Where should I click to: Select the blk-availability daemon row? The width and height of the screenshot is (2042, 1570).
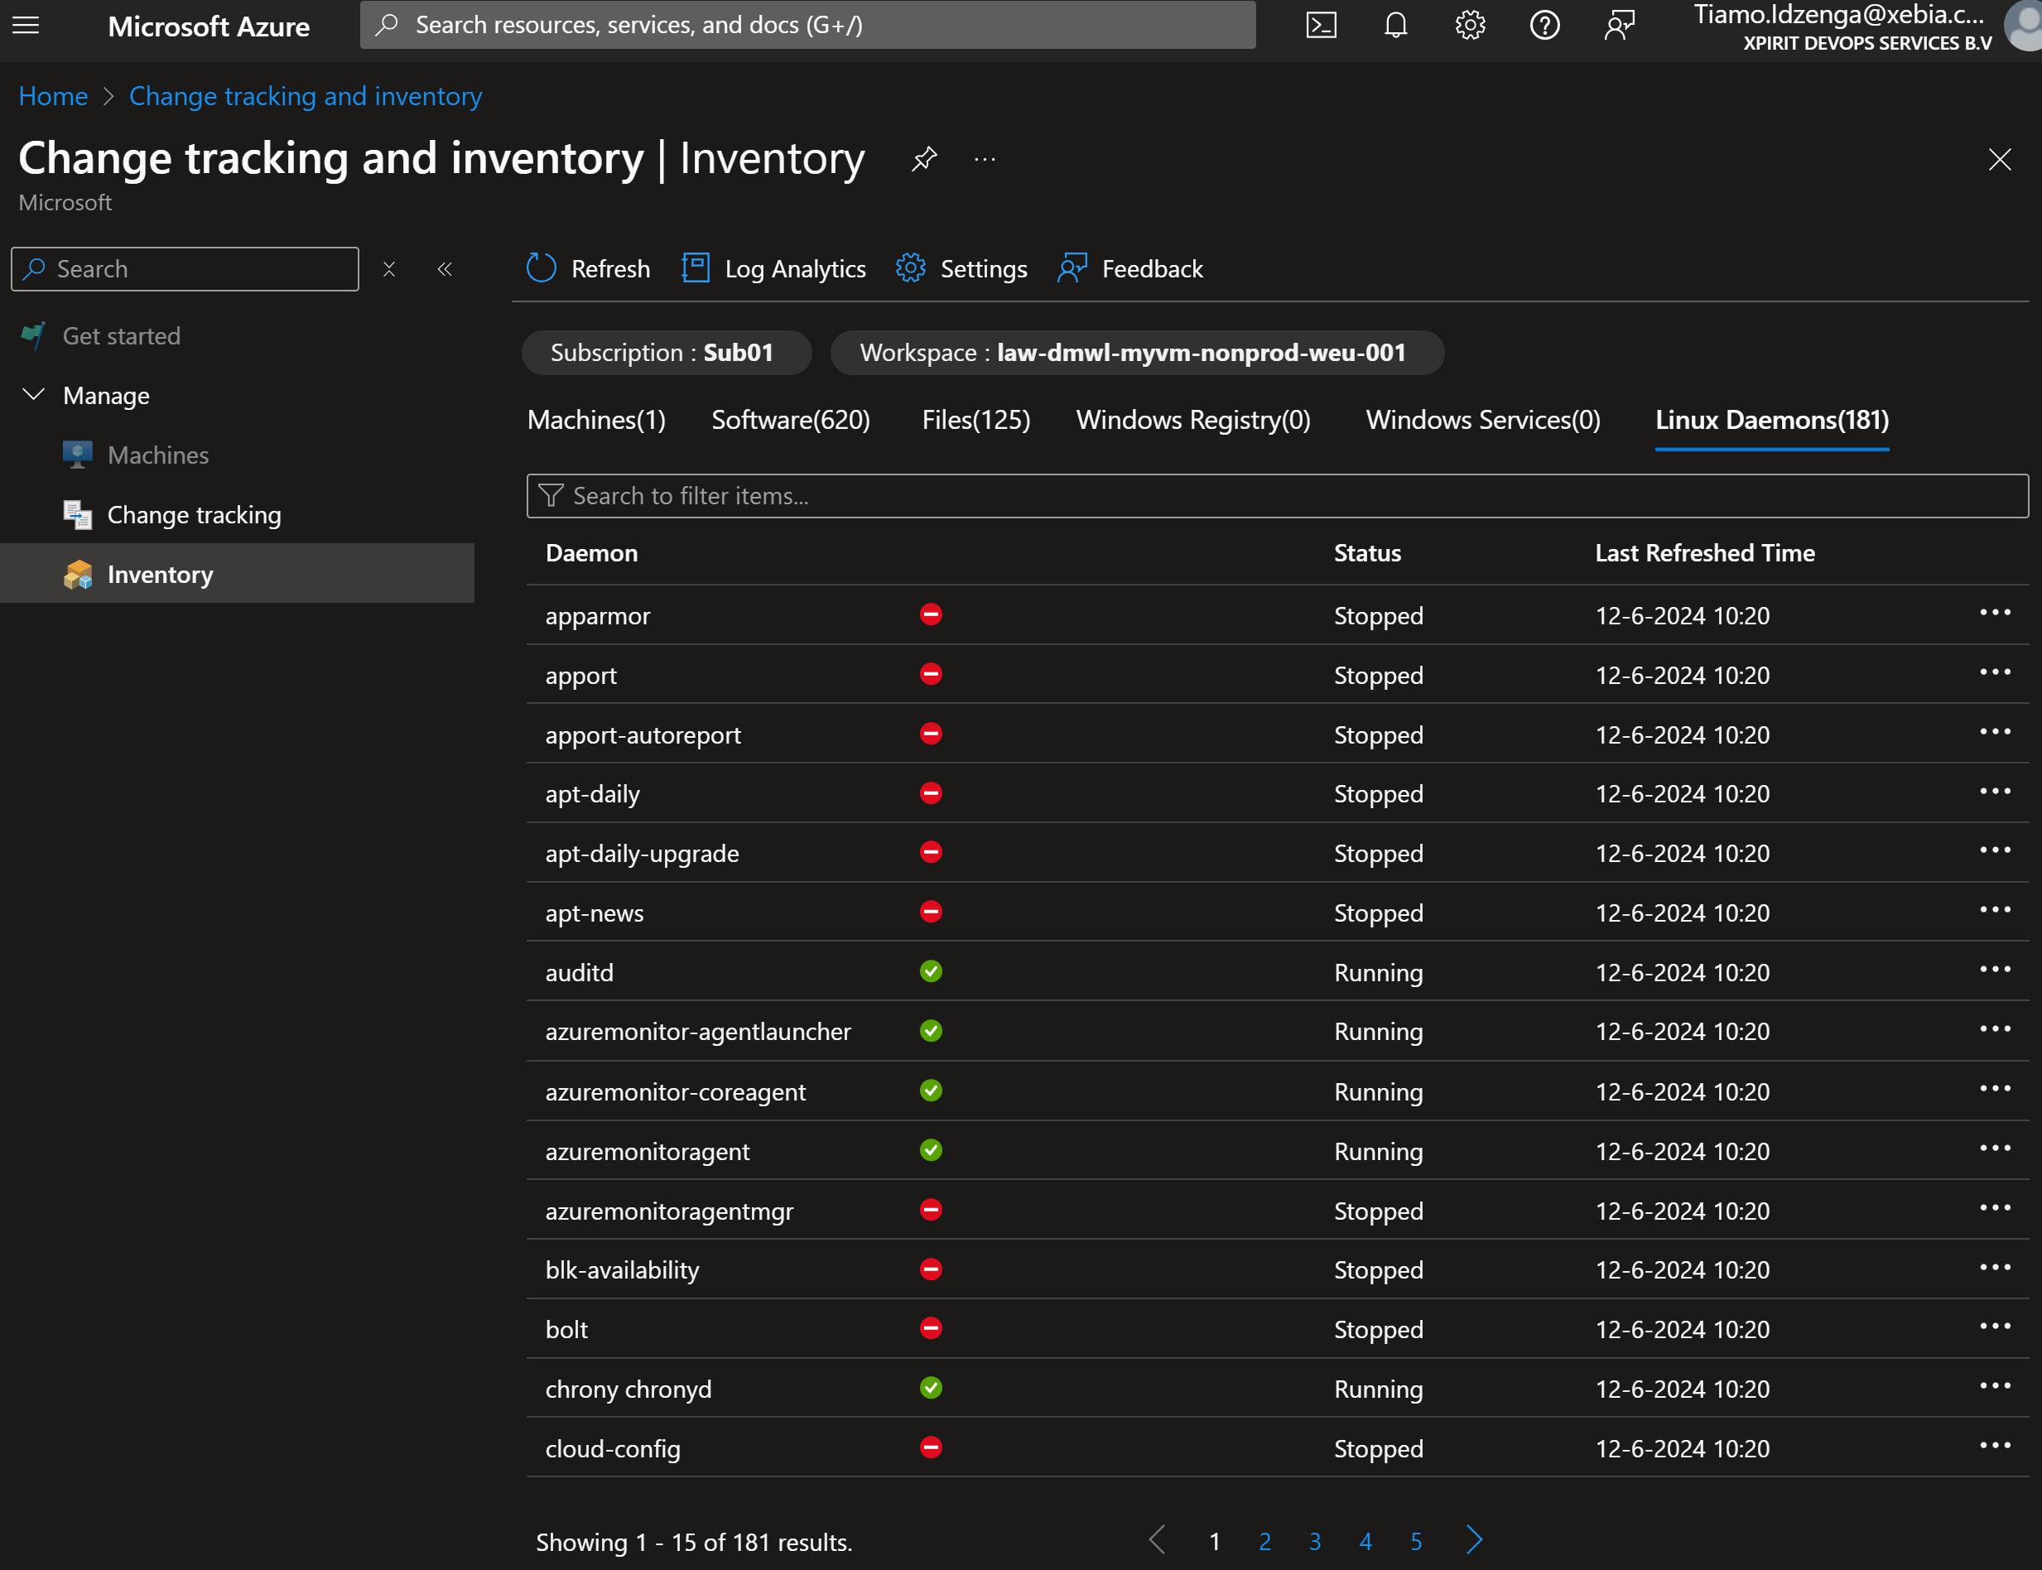[x=1277, y=1269]
